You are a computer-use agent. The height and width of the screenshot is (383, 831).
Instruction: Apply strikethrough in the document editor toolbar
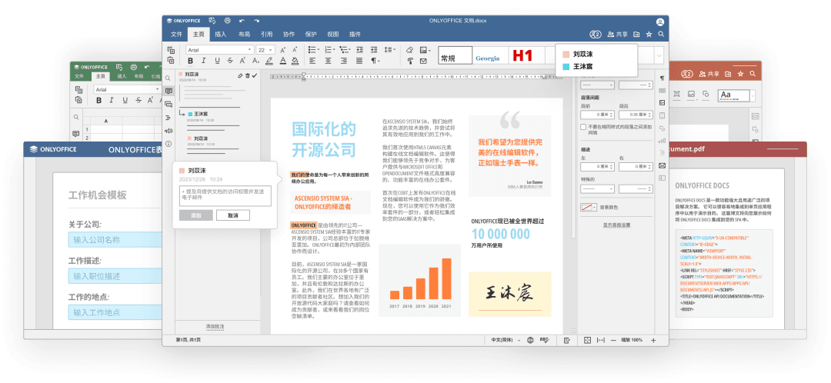[x=230, y=61]
